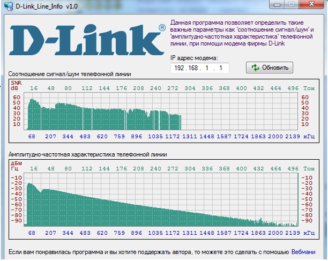Click the SNR graph area
Screen dimensions: 328x261
coord(161,111)
